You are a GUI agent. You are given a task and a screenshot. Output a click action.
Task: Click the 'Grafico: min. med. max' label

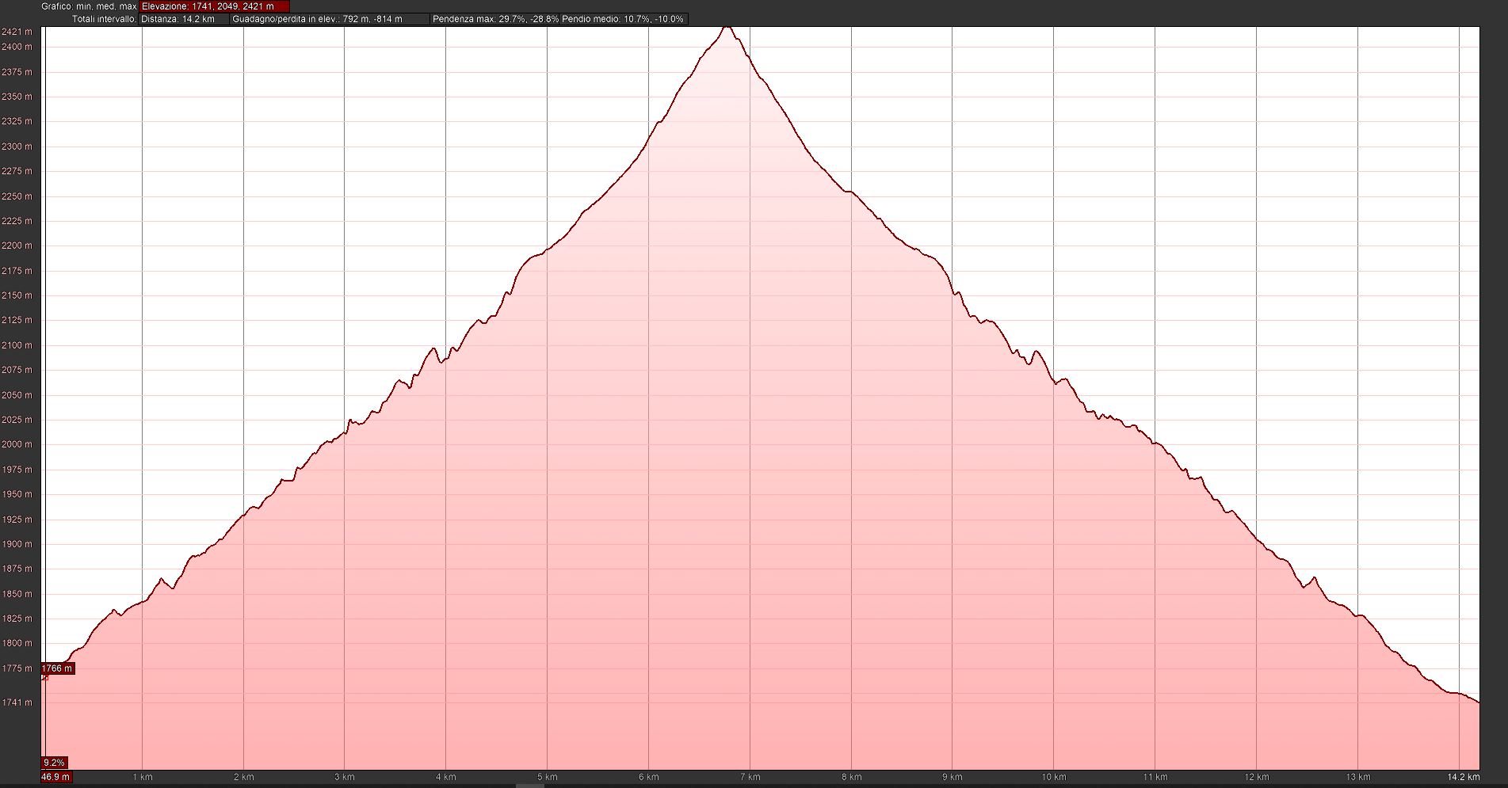pyautogui.click(x=89, y=6)
